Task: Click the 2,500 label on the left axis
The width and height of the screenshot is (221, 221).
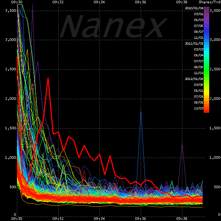Action: tap(10, 69)
